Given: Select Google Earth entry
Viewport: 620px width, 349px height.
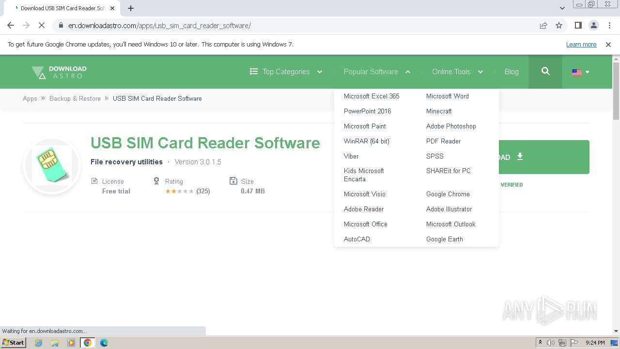Looking at the screenshot, I should 445,239.
